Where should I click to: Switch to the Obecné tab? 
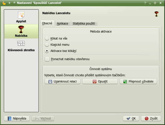pyautogui.click(x=47, y=23)
